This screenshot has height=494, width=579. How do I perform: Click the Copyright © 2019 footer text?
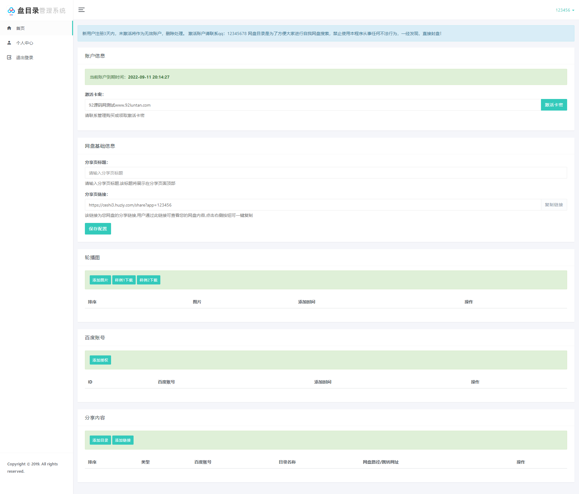(33, 468)
